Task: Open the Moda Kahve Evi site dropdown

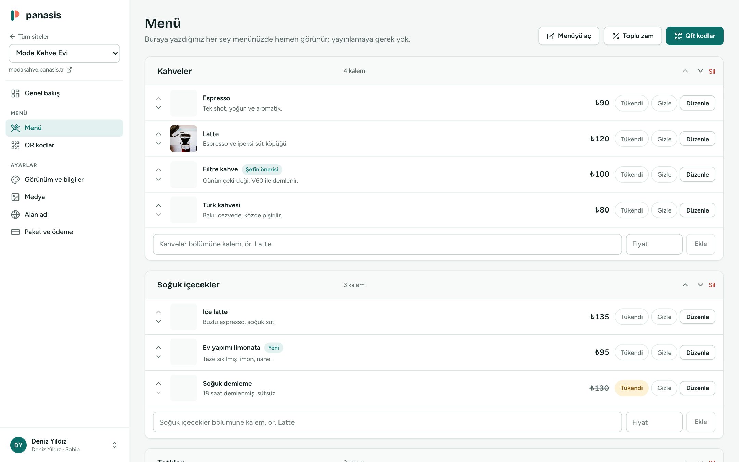Action: click(64, 53)
